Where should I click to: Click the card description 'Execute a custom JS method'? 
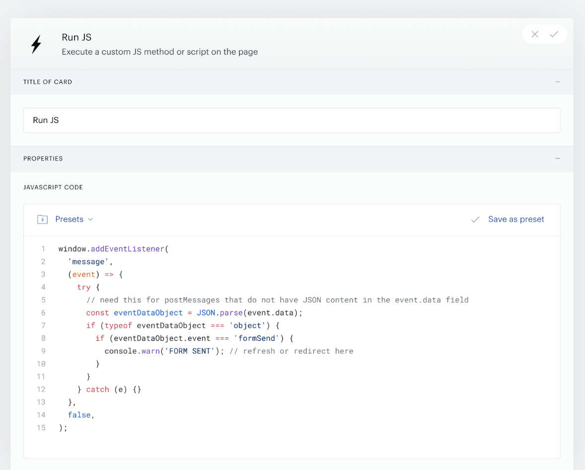pyautogui.click(x=160, y=52)
